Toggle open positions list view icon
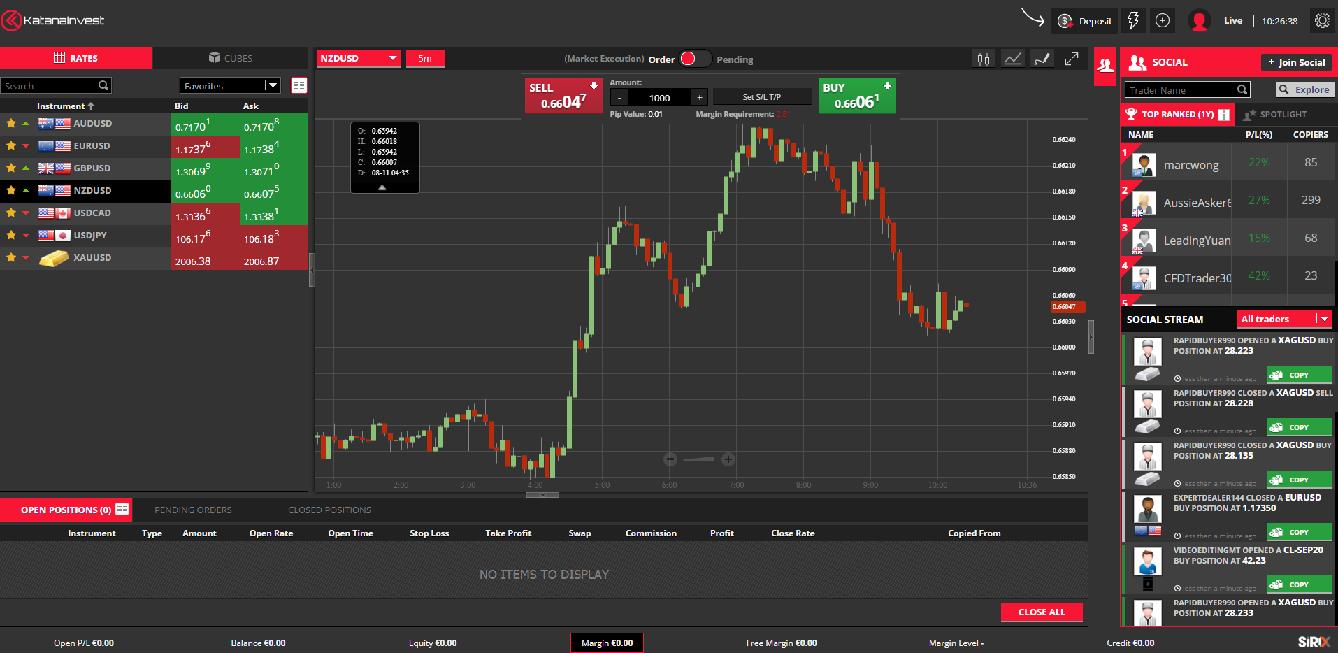1338x653 pixels. [122, 509]
